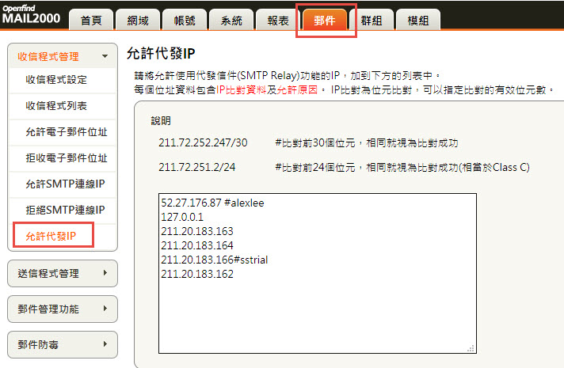
Task: Expand the 送信程式管理 section arrow
Action: (105, 273)
